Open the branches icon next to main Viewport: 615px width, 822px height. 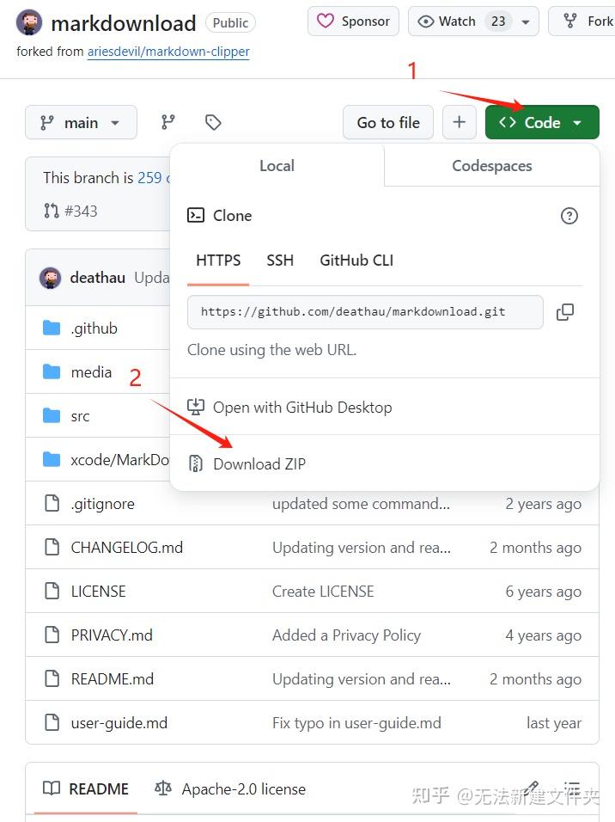click(167, 122)
